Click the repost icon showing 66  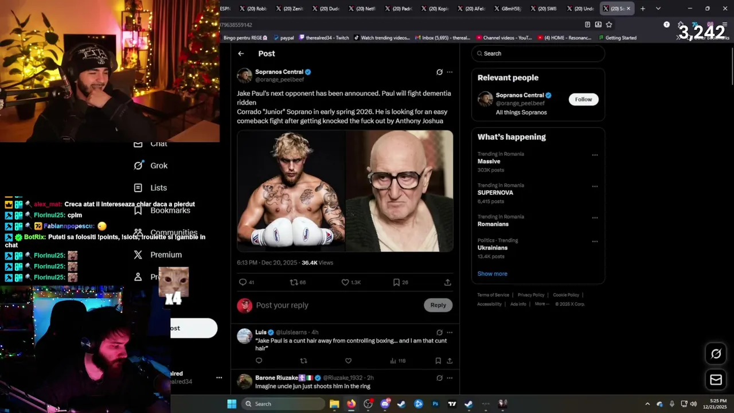click(294, 282)
